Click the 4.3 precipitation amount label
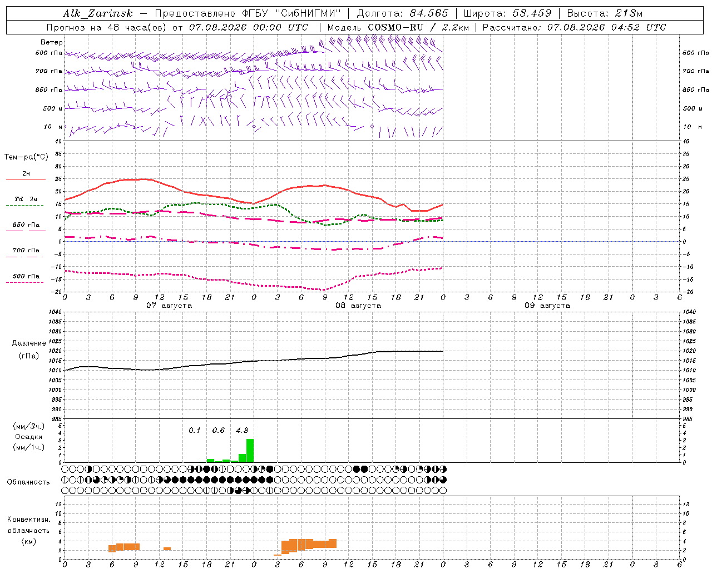712x569 pixels. point(242,430)
